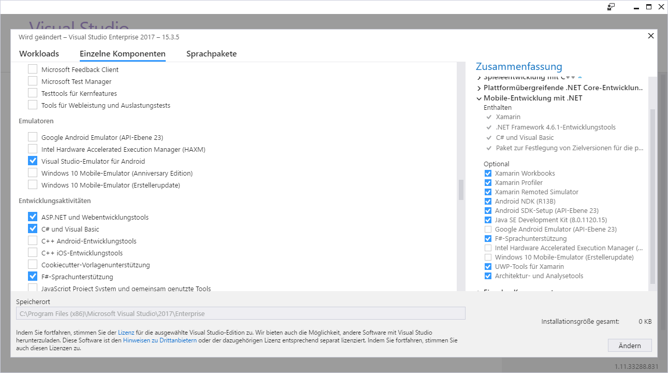668x373 pixels.
Task: Maximize the installer window
Action: [x=649, y=7]
